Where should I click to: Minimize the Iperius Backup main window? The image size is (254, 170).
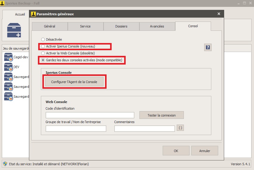tap(238, 3)
